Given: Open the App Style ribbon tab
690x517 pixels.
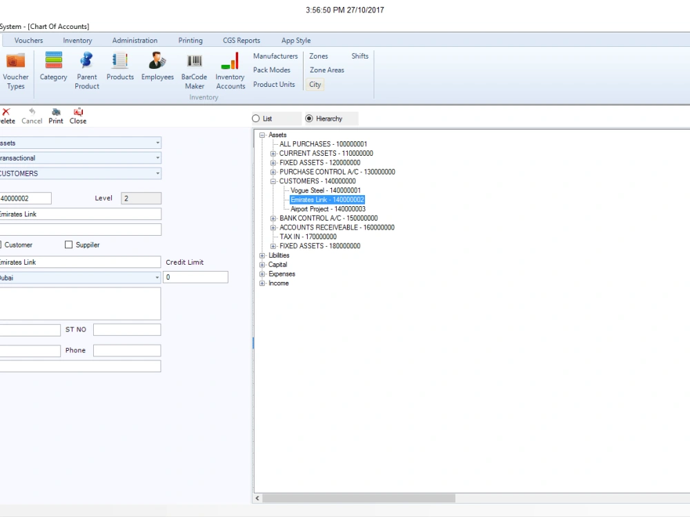Looking at the screenshot, I should click(296, 41).
